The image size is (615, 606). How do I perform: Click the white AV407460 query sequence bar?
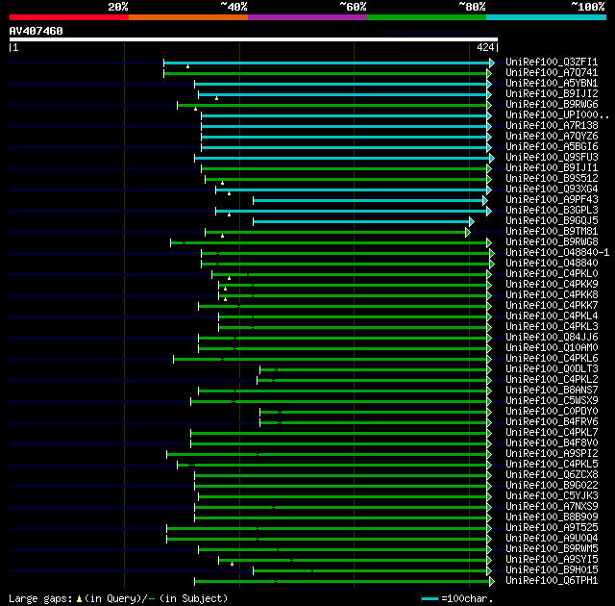pyautogui.click(x=254, y=39)
